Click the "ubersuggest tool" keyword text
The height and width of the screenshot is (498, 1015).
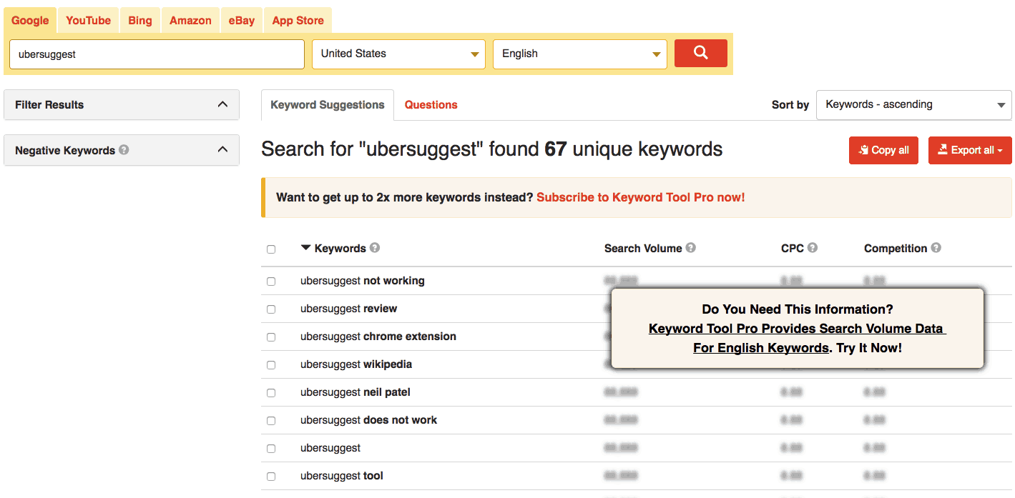(x=342, y=476)
